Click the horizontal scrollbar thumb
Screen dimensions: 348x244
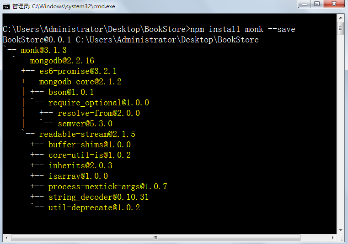[x=155, y=238]
